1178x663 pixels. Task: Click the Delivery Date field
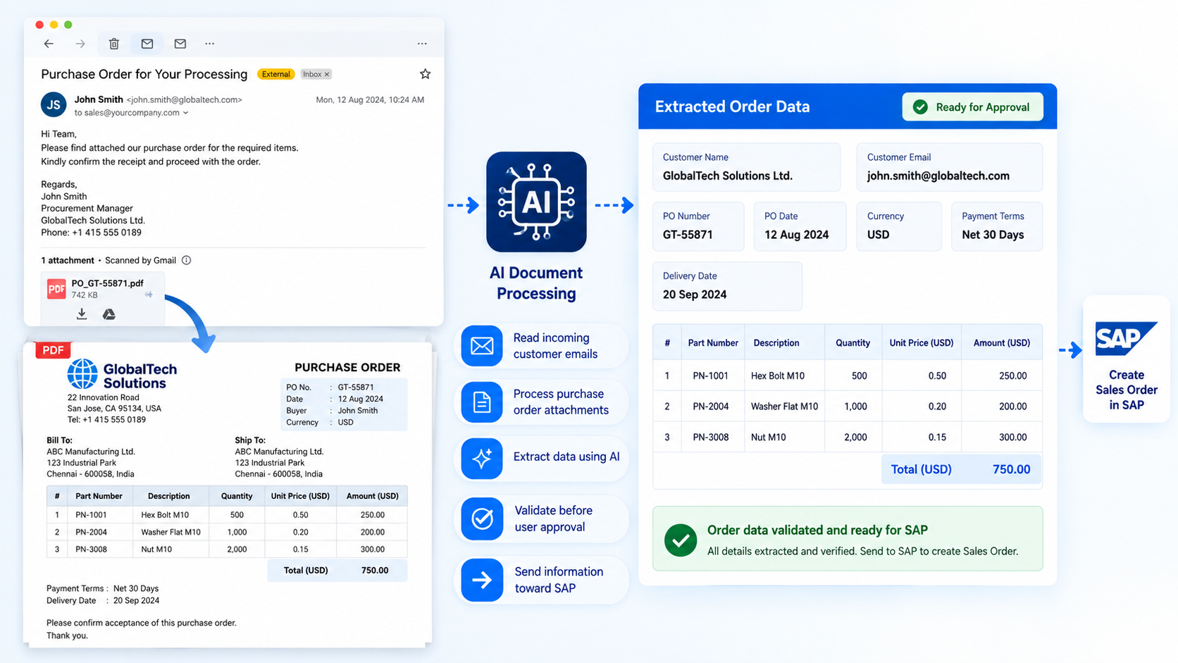(x=727, y=286)
